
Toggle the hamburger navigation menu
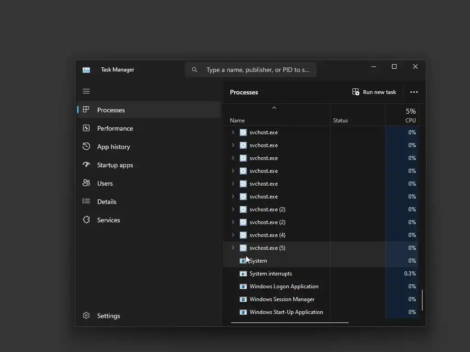(x=86, y=91)
